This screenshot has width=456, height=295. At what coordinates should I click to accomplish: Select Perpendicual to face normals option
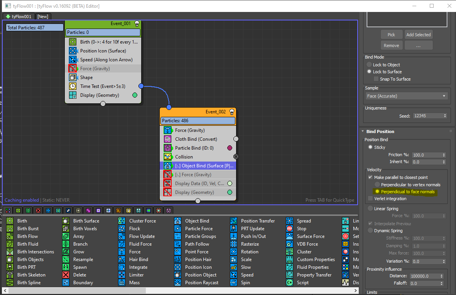(x=377, y=191)
